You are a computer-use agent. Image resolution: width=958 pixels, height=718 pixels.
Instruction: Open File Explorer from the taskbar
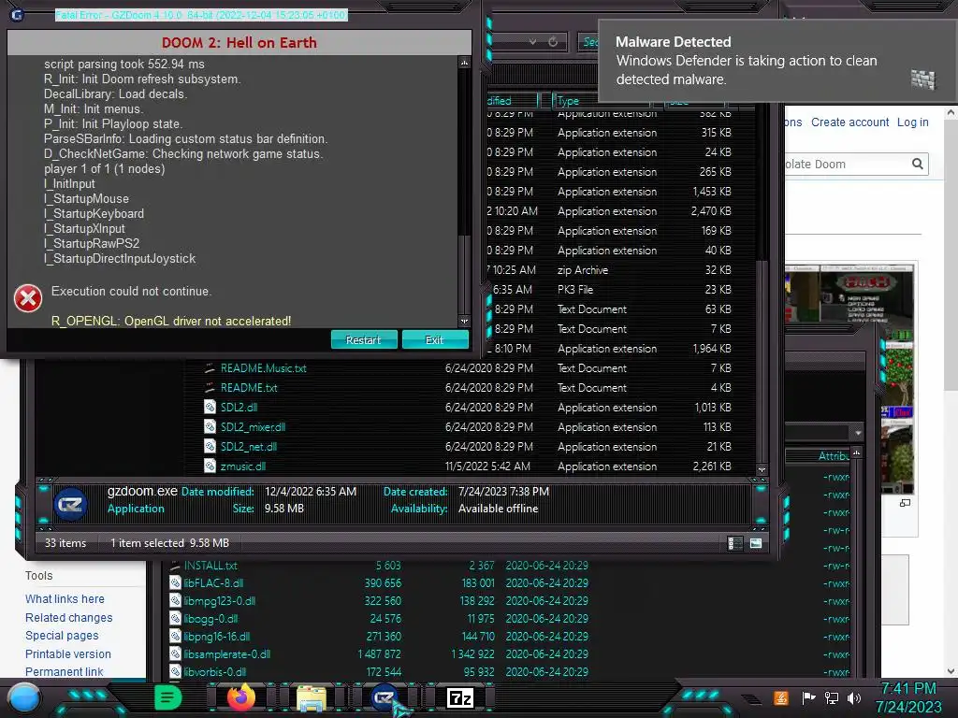click(x=311, y=698)
